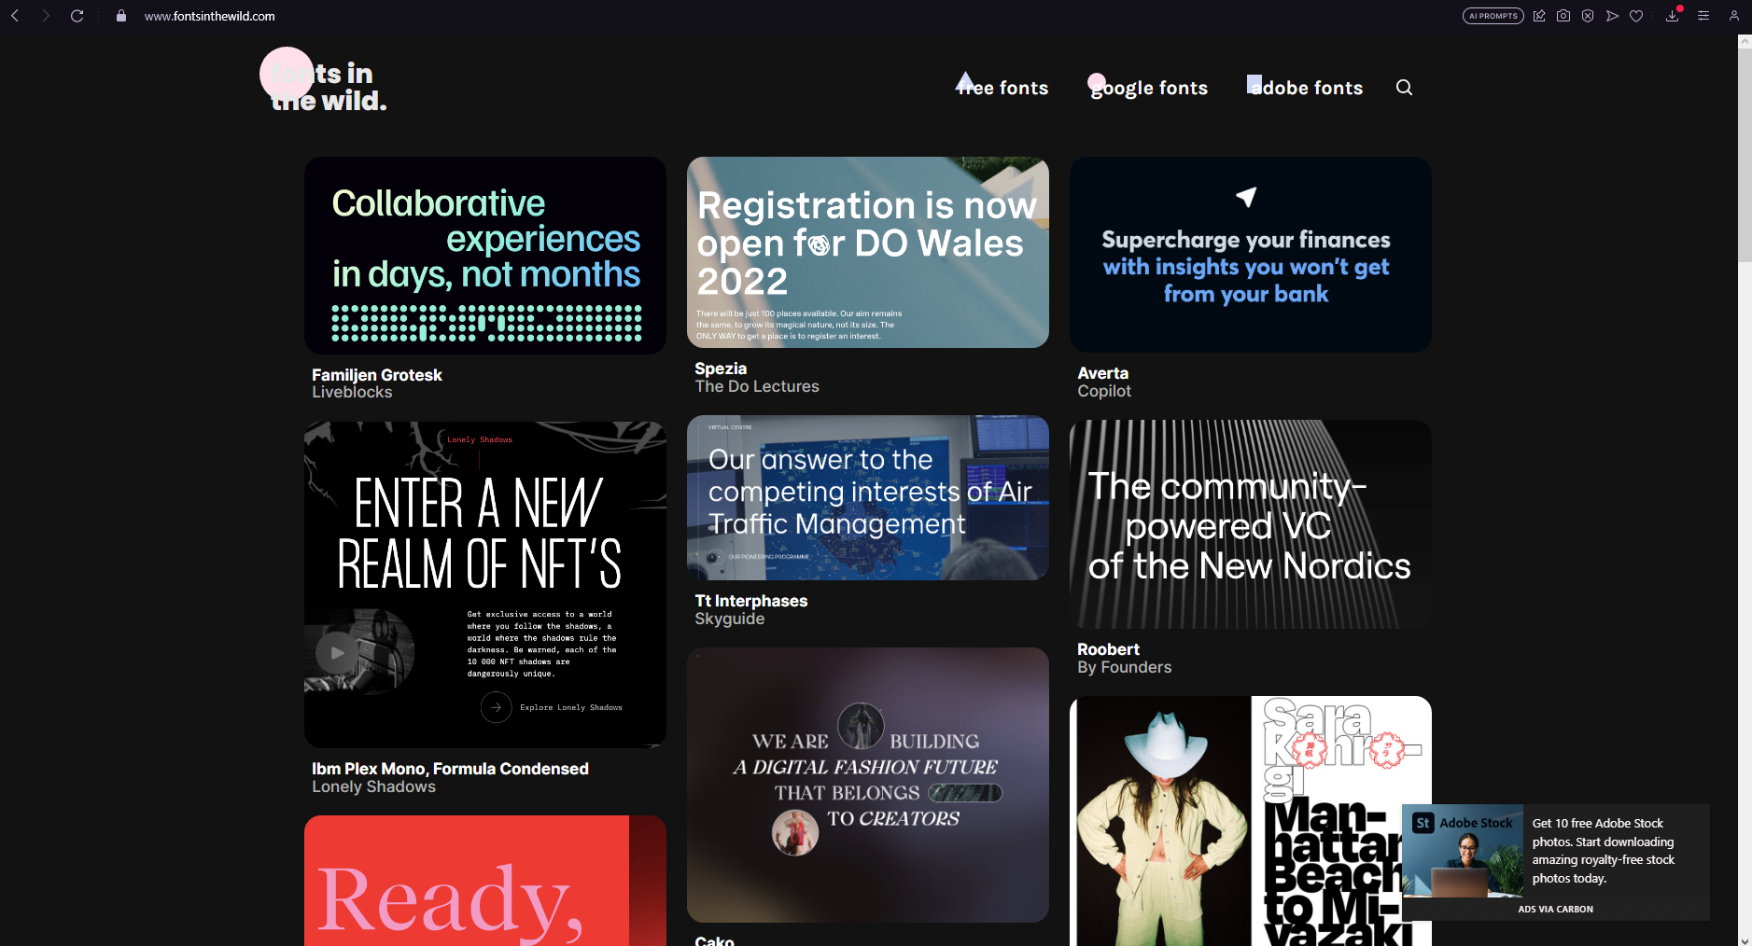Open the profile account icon
The height and width of the screenshot is (946, 1752).
pos(1733,16)
